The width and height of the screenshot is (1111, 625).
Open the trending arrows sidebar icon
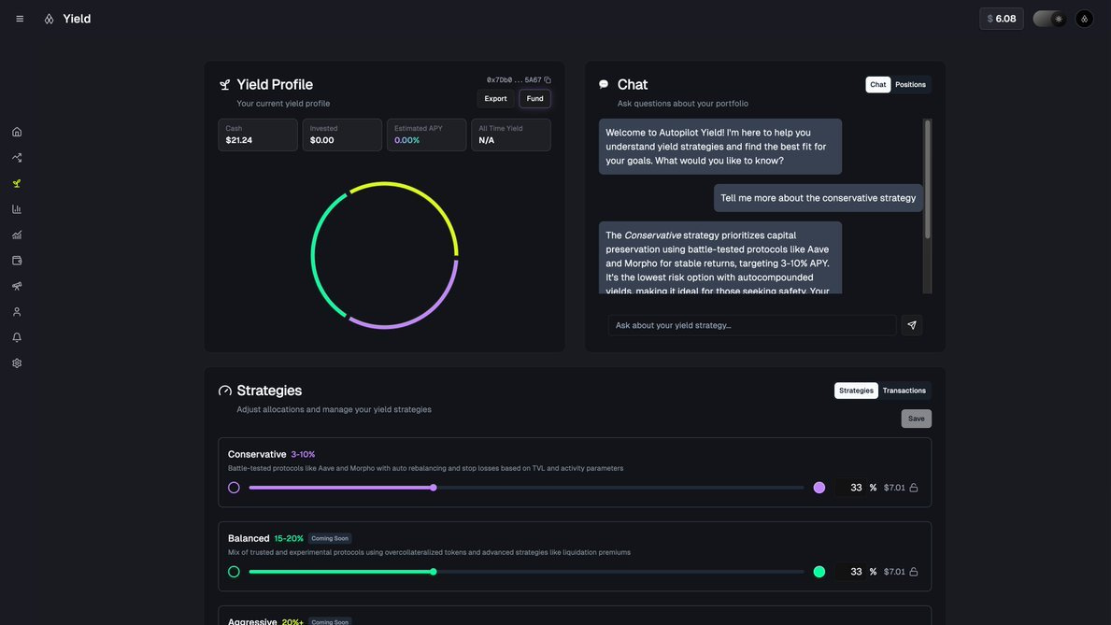[x=17, y=157]
